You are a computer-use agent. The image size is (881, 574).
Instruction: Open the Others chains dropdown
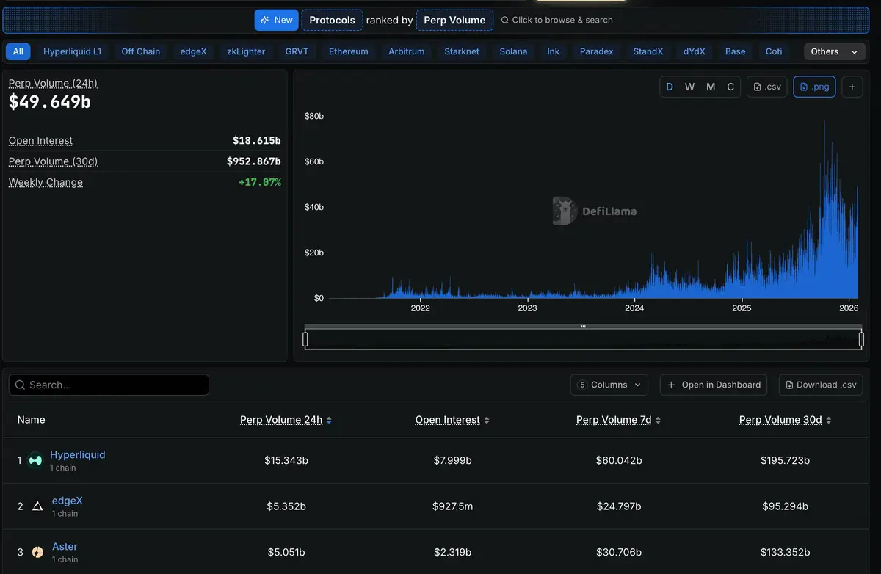834,51
